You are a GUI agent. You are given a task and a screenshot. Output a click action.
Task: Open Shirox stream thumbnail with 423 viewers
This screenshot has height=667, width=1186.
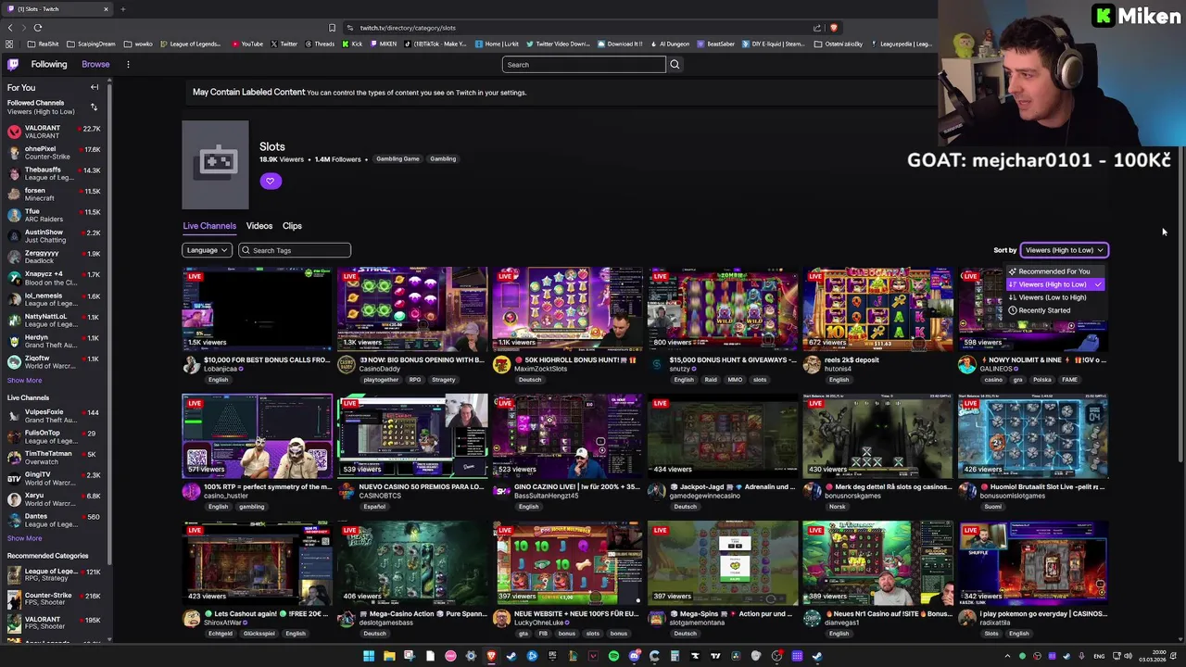(x=257, y=562)
